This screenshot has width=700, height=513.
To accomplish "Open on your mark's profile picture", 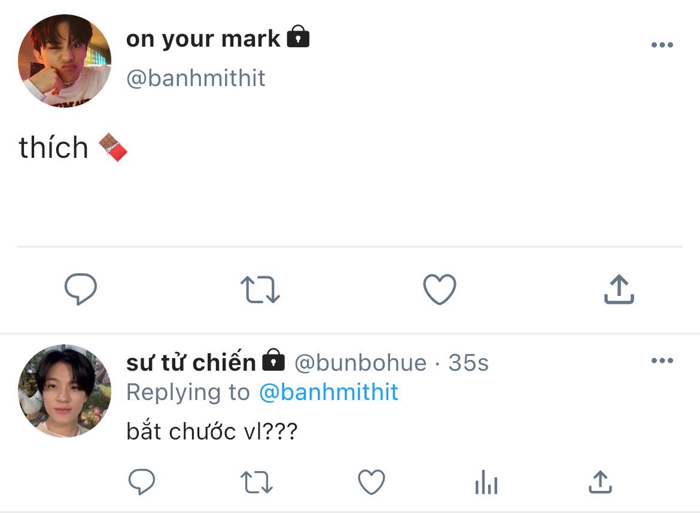I will pyautogui.click(x=65, y=60).
